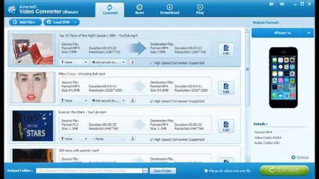Open the feedback chat icon in title bar

[x=271, y=4]
